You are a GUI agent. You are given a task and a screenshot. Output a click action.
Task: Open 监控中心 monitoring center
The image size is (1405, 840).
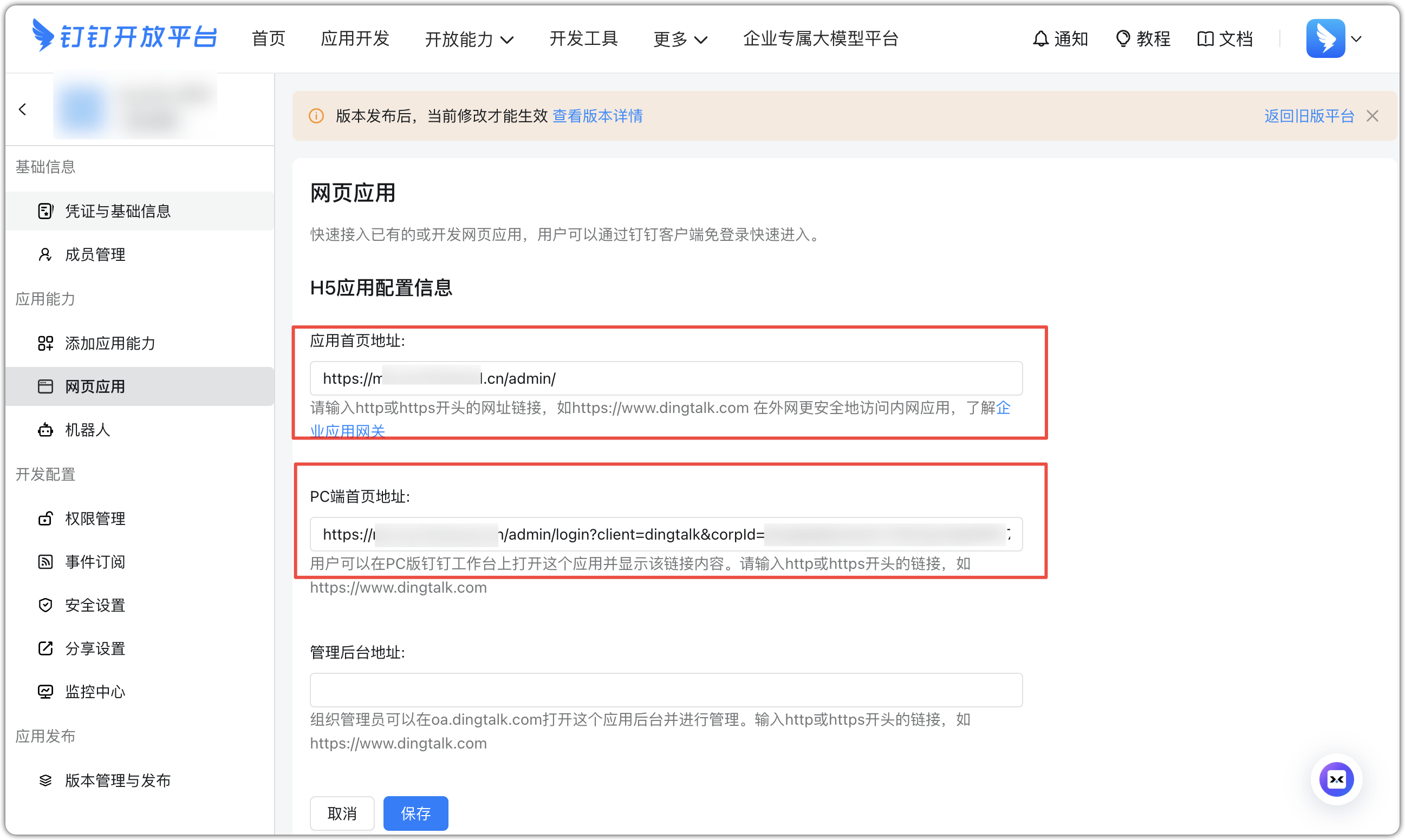[x=95, y=691]
